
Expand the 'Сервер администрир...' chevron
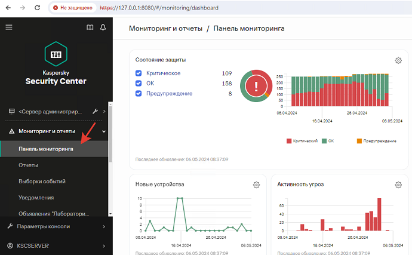click(x=104, y=112)
